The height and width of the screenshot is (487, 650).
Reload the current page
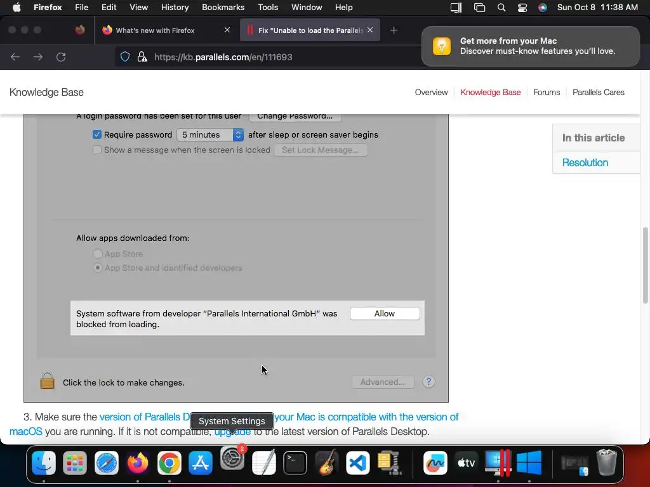point(61,56)
